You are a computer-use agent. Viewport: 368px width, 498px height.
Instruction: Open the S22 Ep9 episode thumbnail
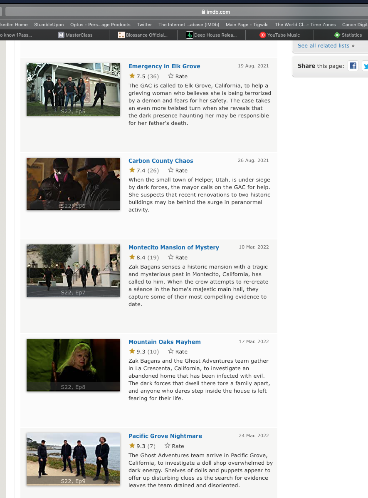[73, 459]
